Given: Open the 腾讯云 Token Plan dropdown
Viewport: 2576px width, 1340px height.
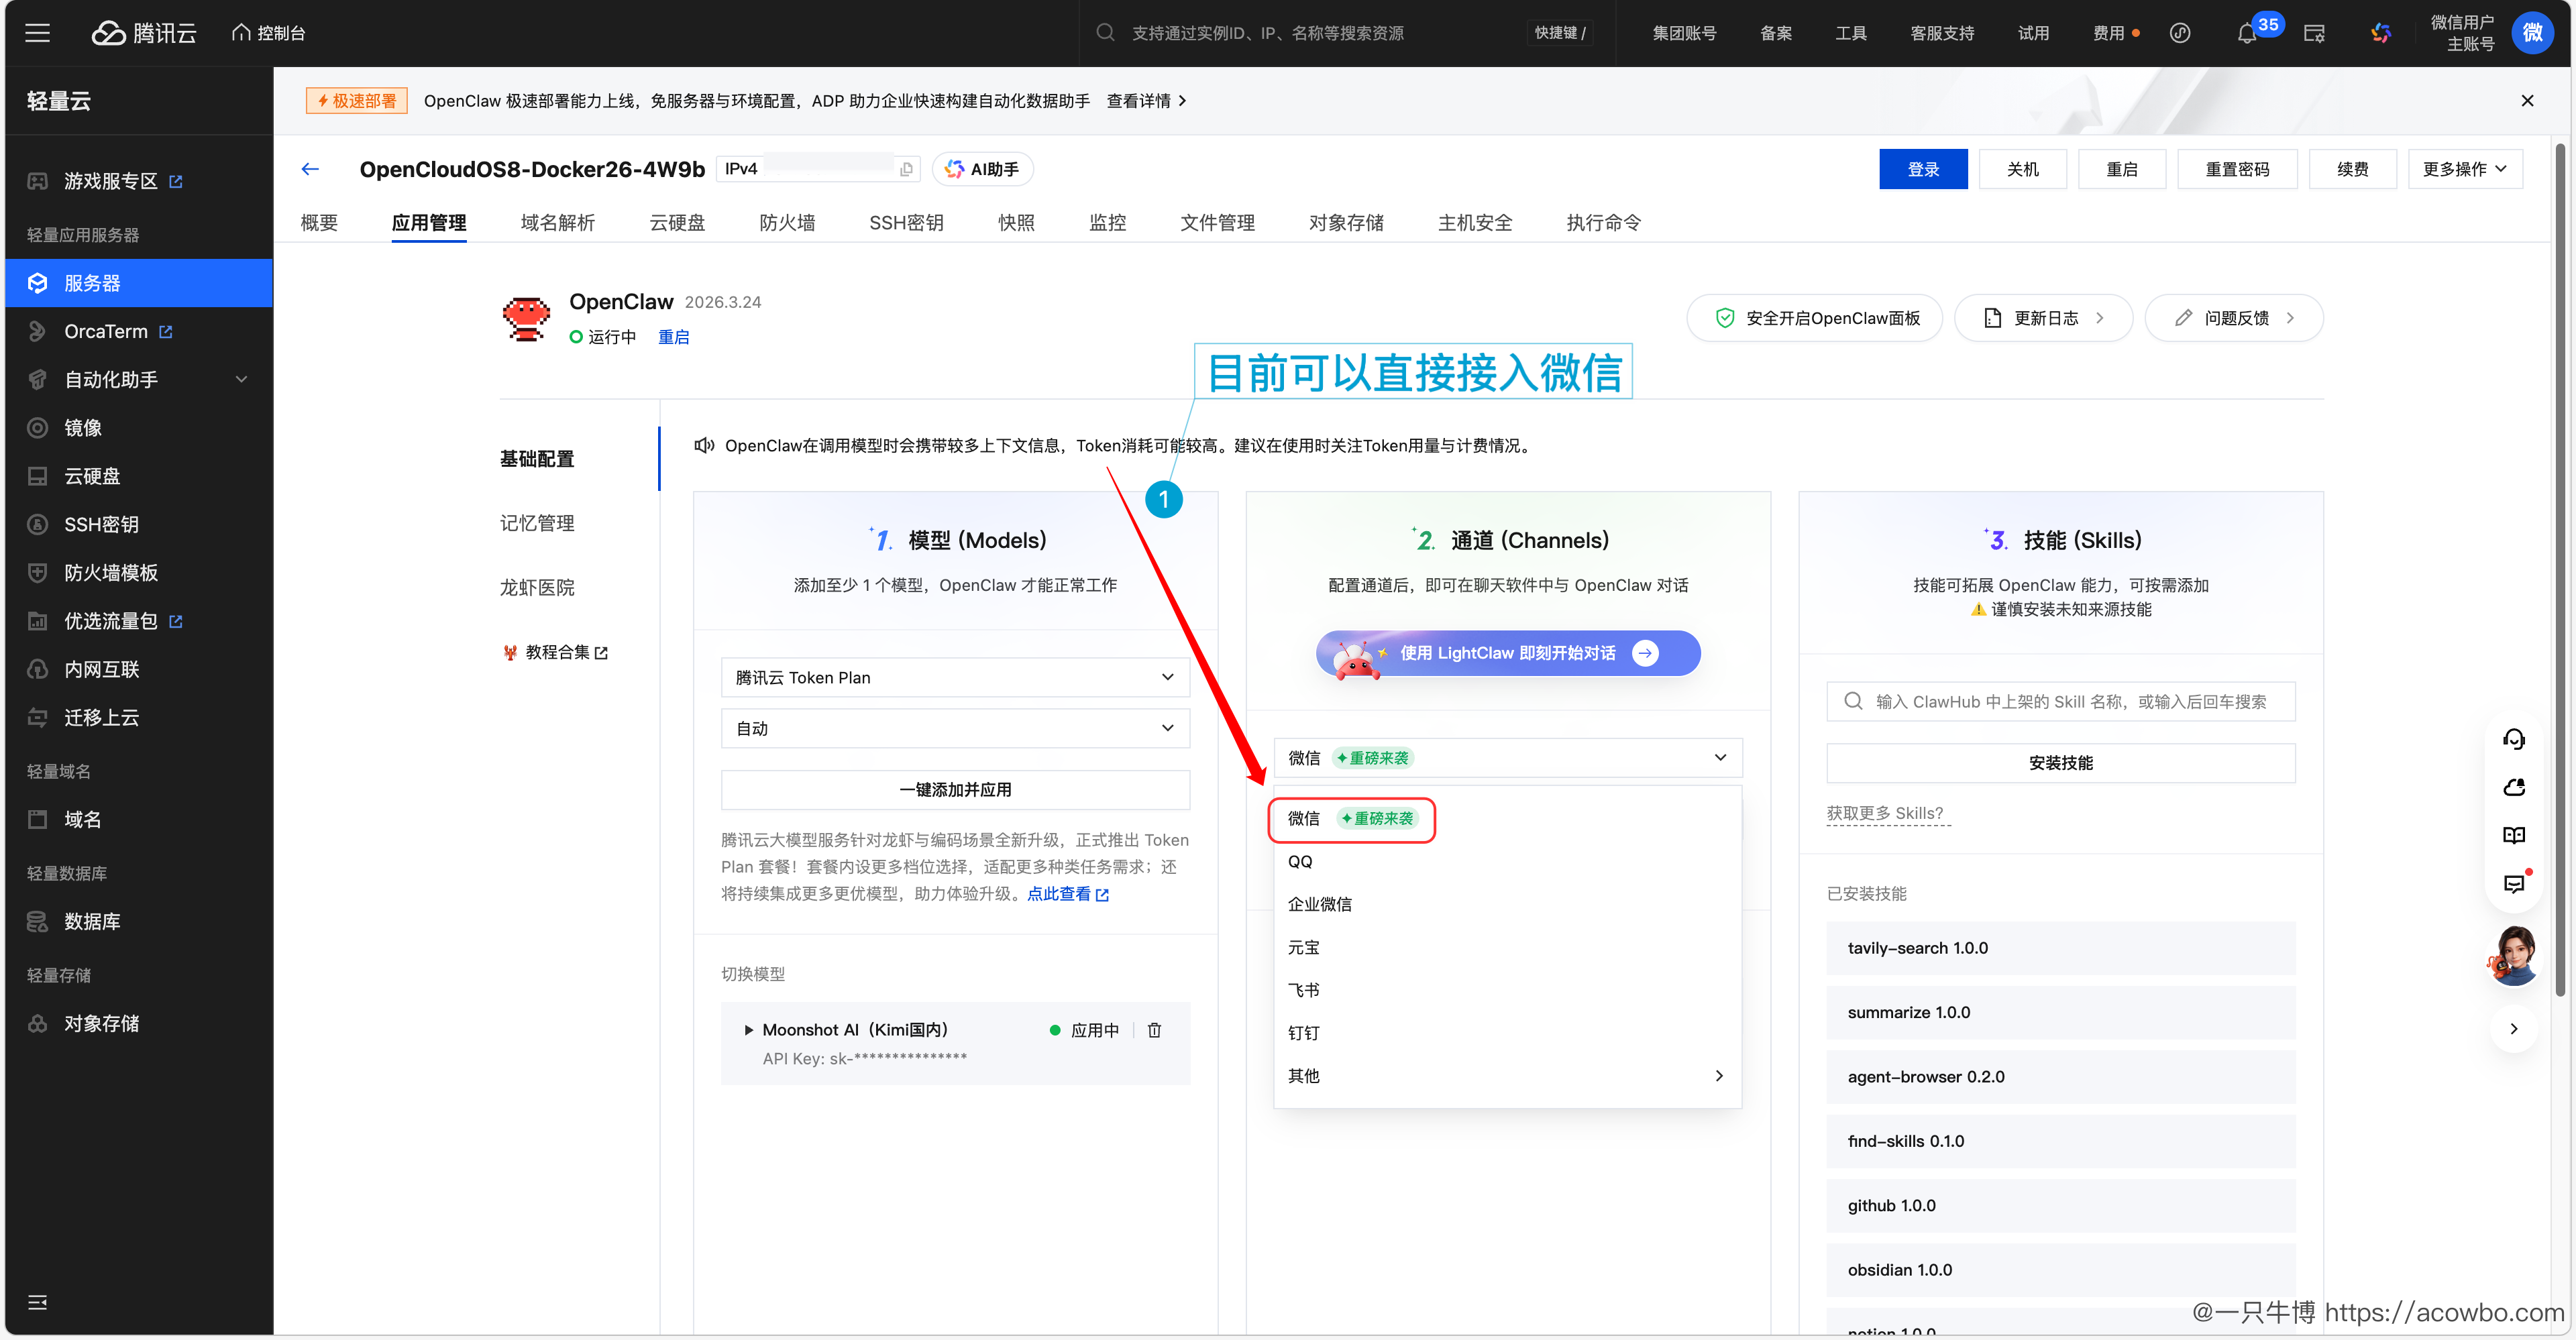Looking at the screenshot, I should coord(955,677).
